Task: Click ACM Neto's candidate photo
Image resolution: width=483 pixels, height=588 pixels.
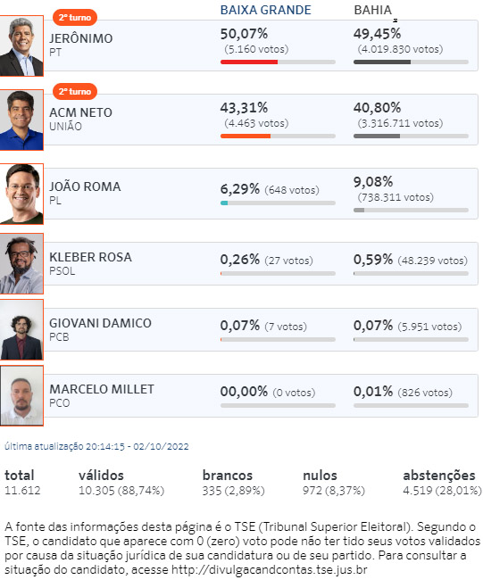Action: 21,120
